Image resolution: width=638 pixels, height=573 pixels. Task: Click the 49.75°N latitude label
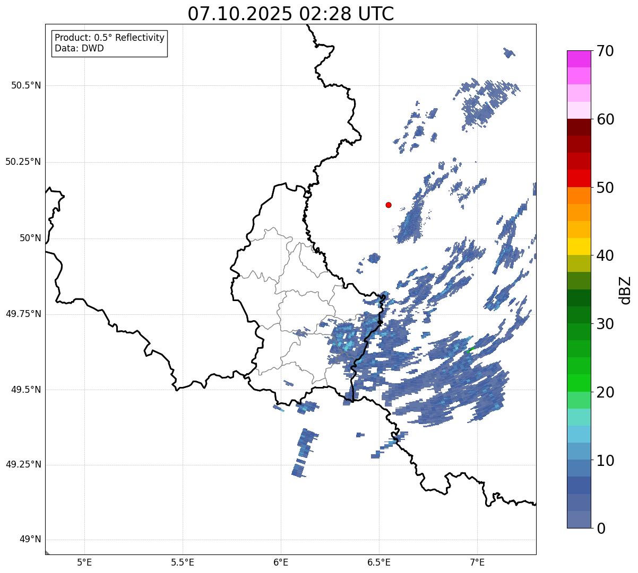pyautogui.click(x=23, y=314)
